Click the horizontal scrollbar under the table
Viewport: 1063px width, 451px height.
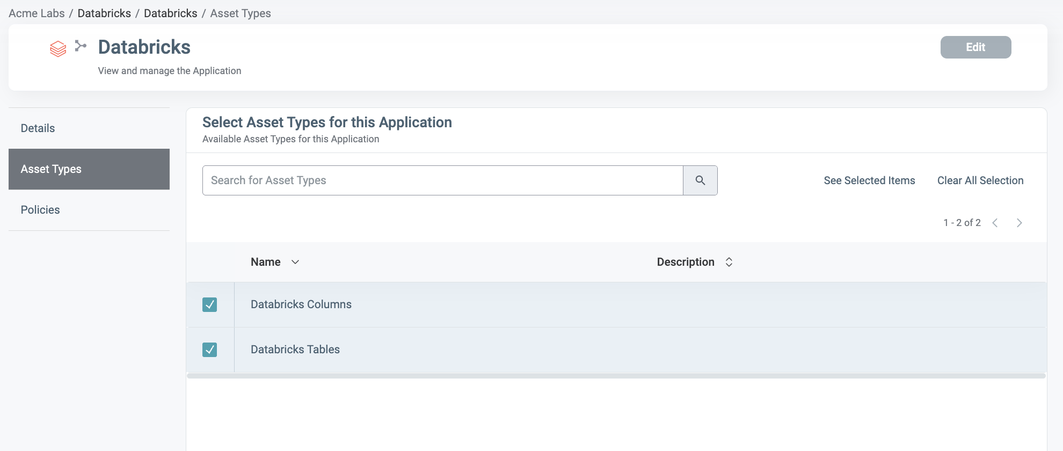click(616, 376)
